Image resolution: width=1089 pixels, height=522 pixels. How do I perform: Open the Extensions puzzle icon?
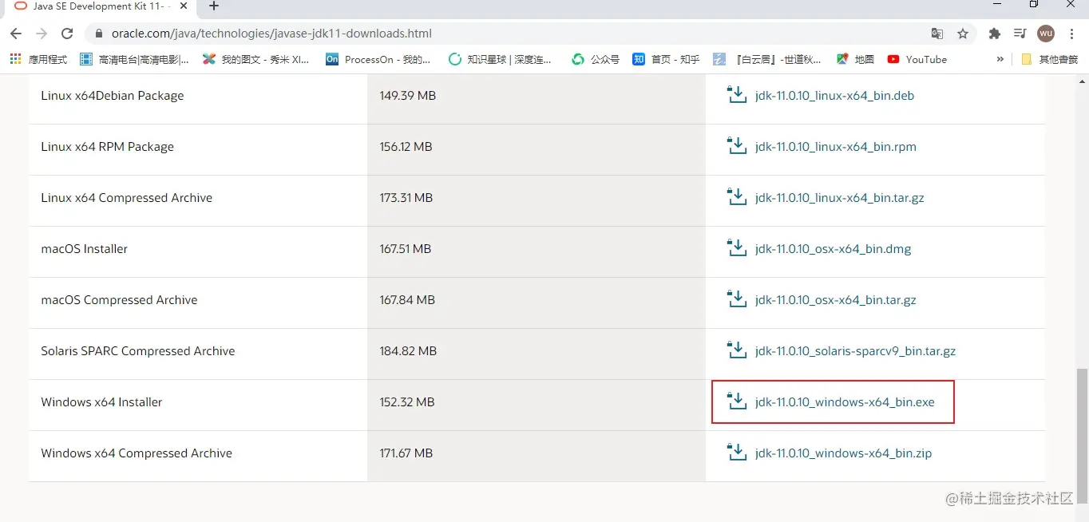(x=994, y=34)
